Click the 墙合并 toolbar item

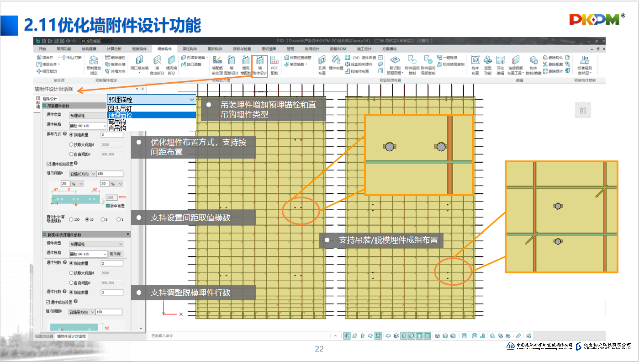click(x=45, y=58)
